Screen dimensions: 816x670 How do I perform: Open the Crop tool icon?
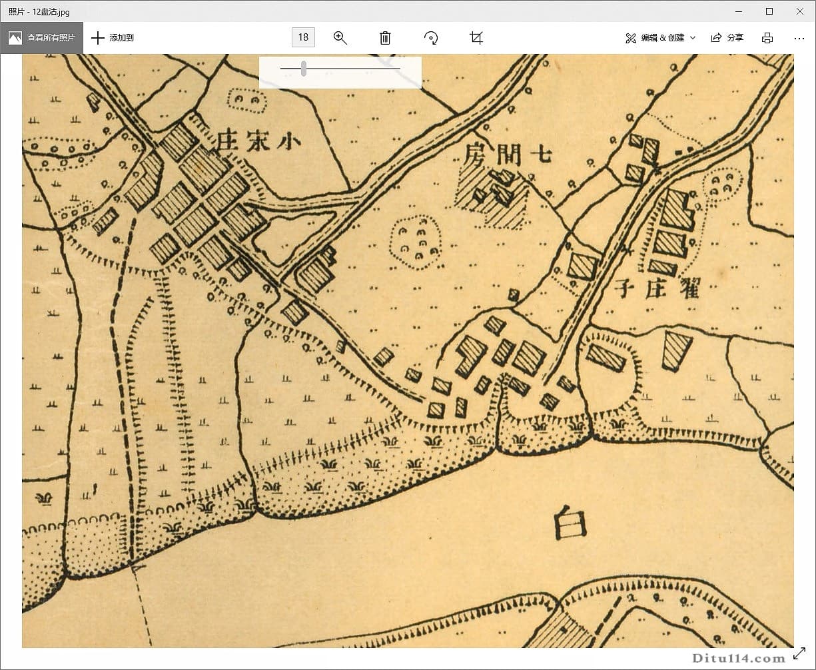point(476,38)
